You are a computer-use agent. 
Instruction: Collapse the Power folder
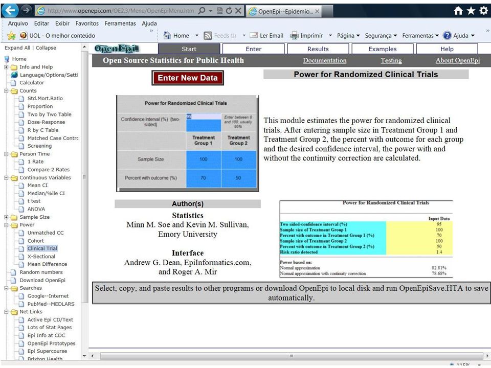point(6,225)
